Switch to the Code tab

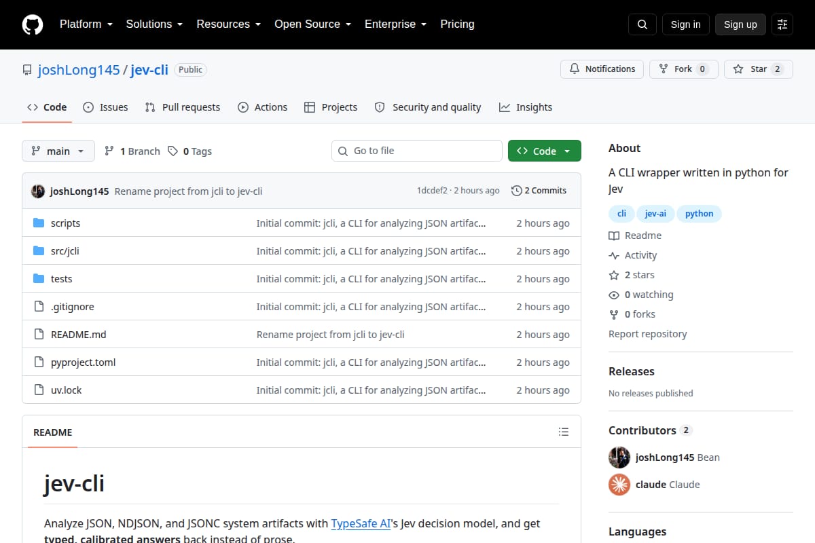click(47, 107)
